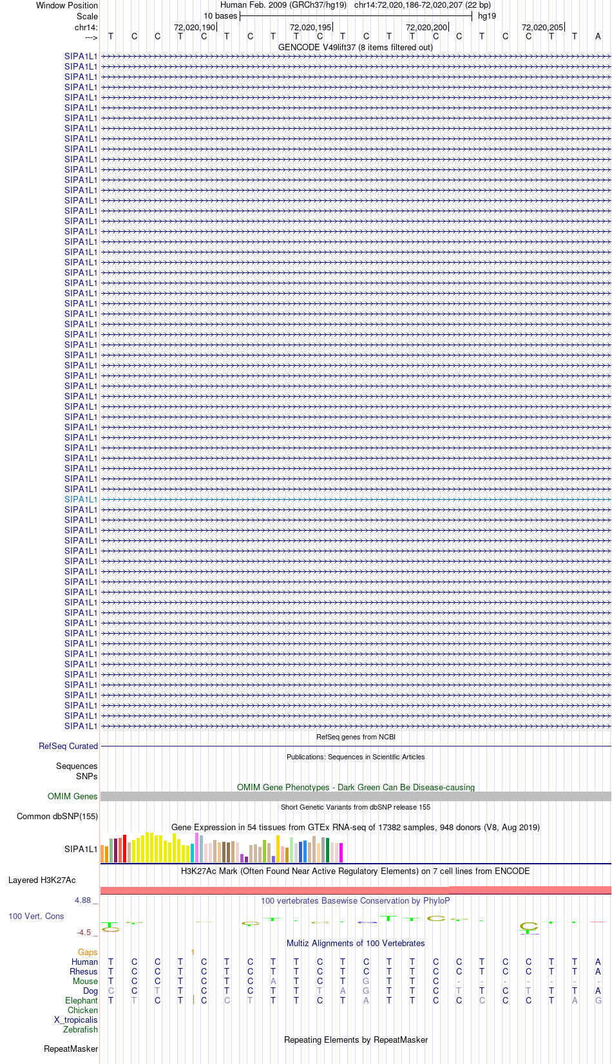The height and width of the screenshot is (1064, 612).
Task: Click the position marker 72,020,205
Action: 542,27
